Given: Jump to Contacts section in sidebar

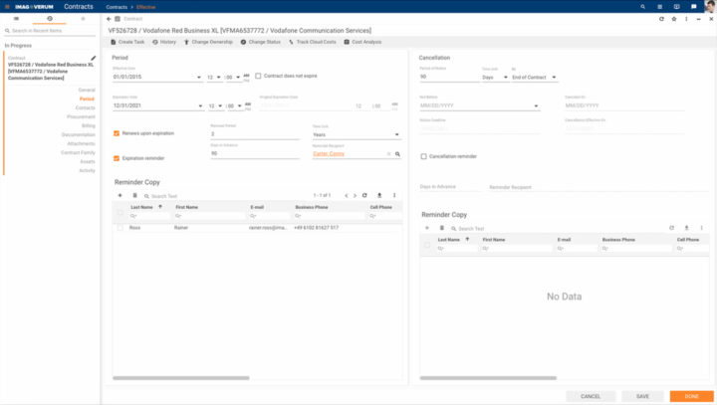Looking at the screenshot, I should 85,107.
